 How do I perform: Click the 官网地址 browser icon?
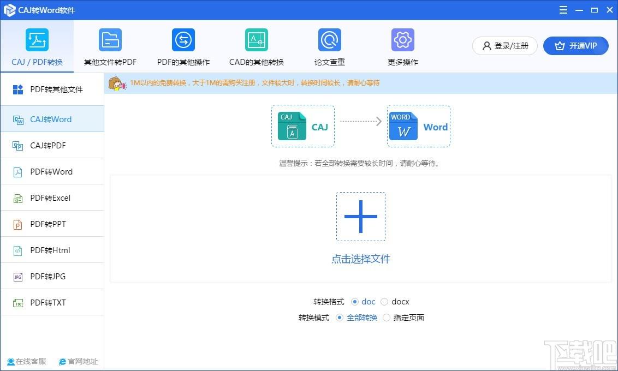click(x=62, y=362)
